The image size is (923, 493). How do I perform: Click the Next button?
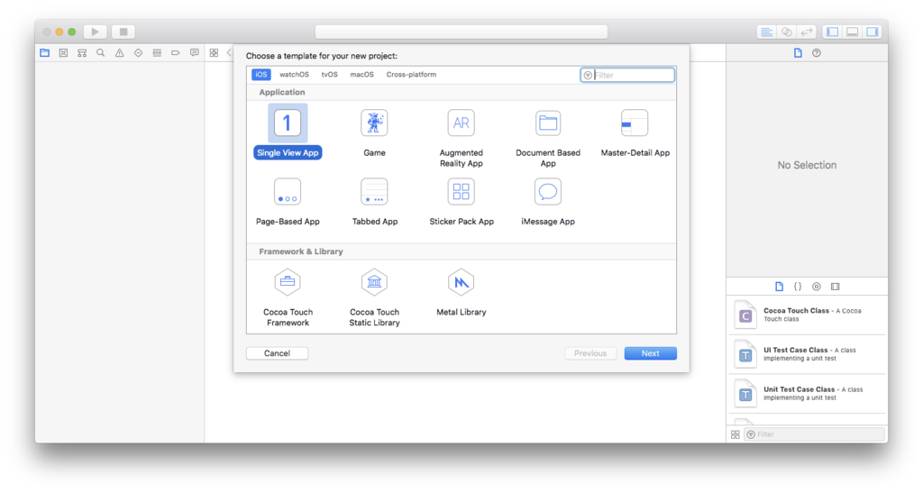click(x=651, y=353)
